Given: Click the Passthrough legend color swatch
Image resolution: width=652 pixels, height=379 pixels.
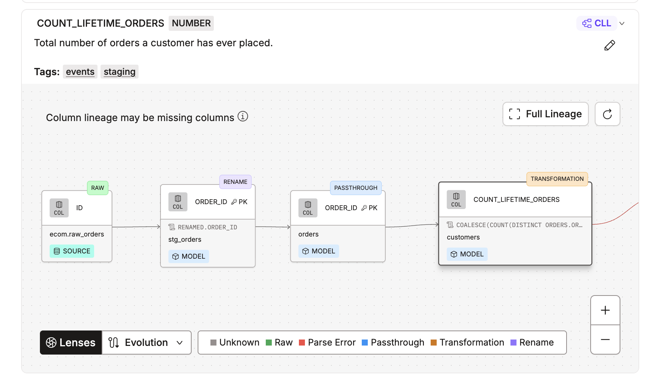Looking at the screenshot, I should [365, 343].
